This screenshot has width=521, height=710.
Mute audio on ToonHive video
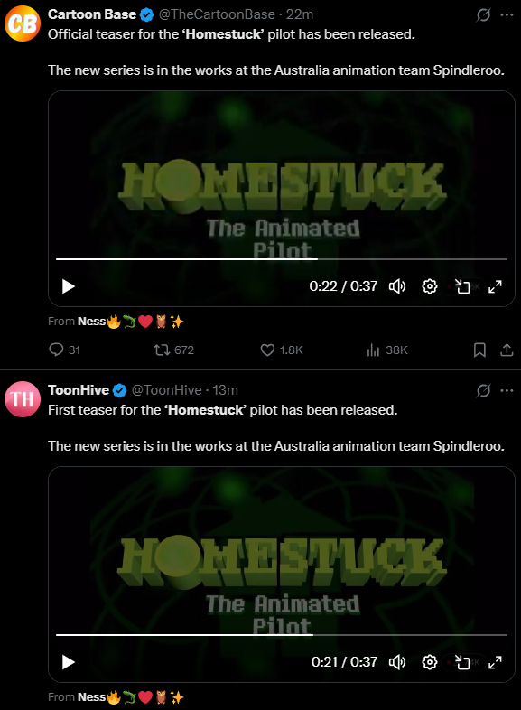397,662
